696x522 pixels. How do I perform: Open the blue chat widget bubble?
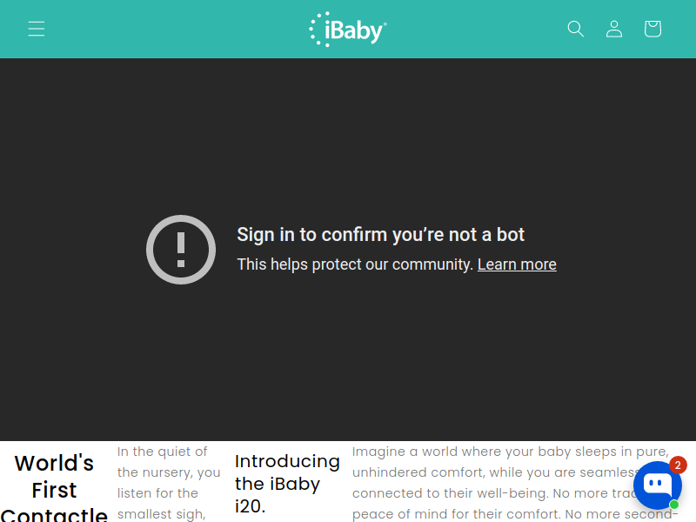(658, 485)
